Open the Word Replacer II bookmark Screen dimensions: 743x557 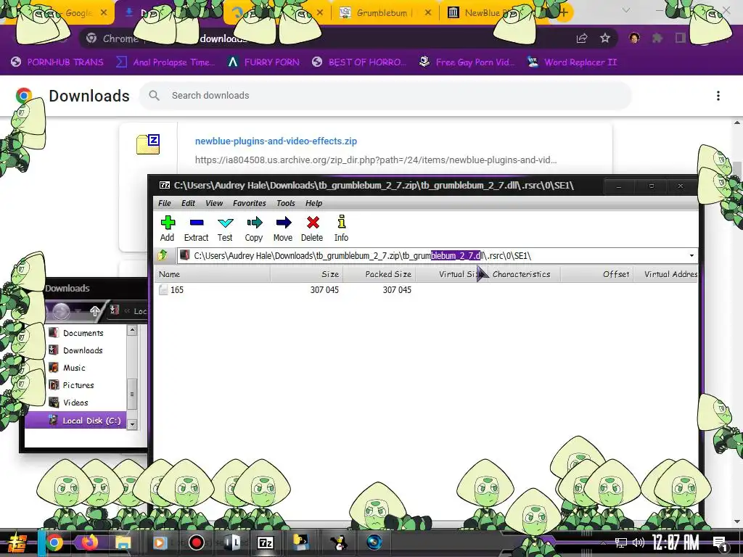(x=572, y=62)
